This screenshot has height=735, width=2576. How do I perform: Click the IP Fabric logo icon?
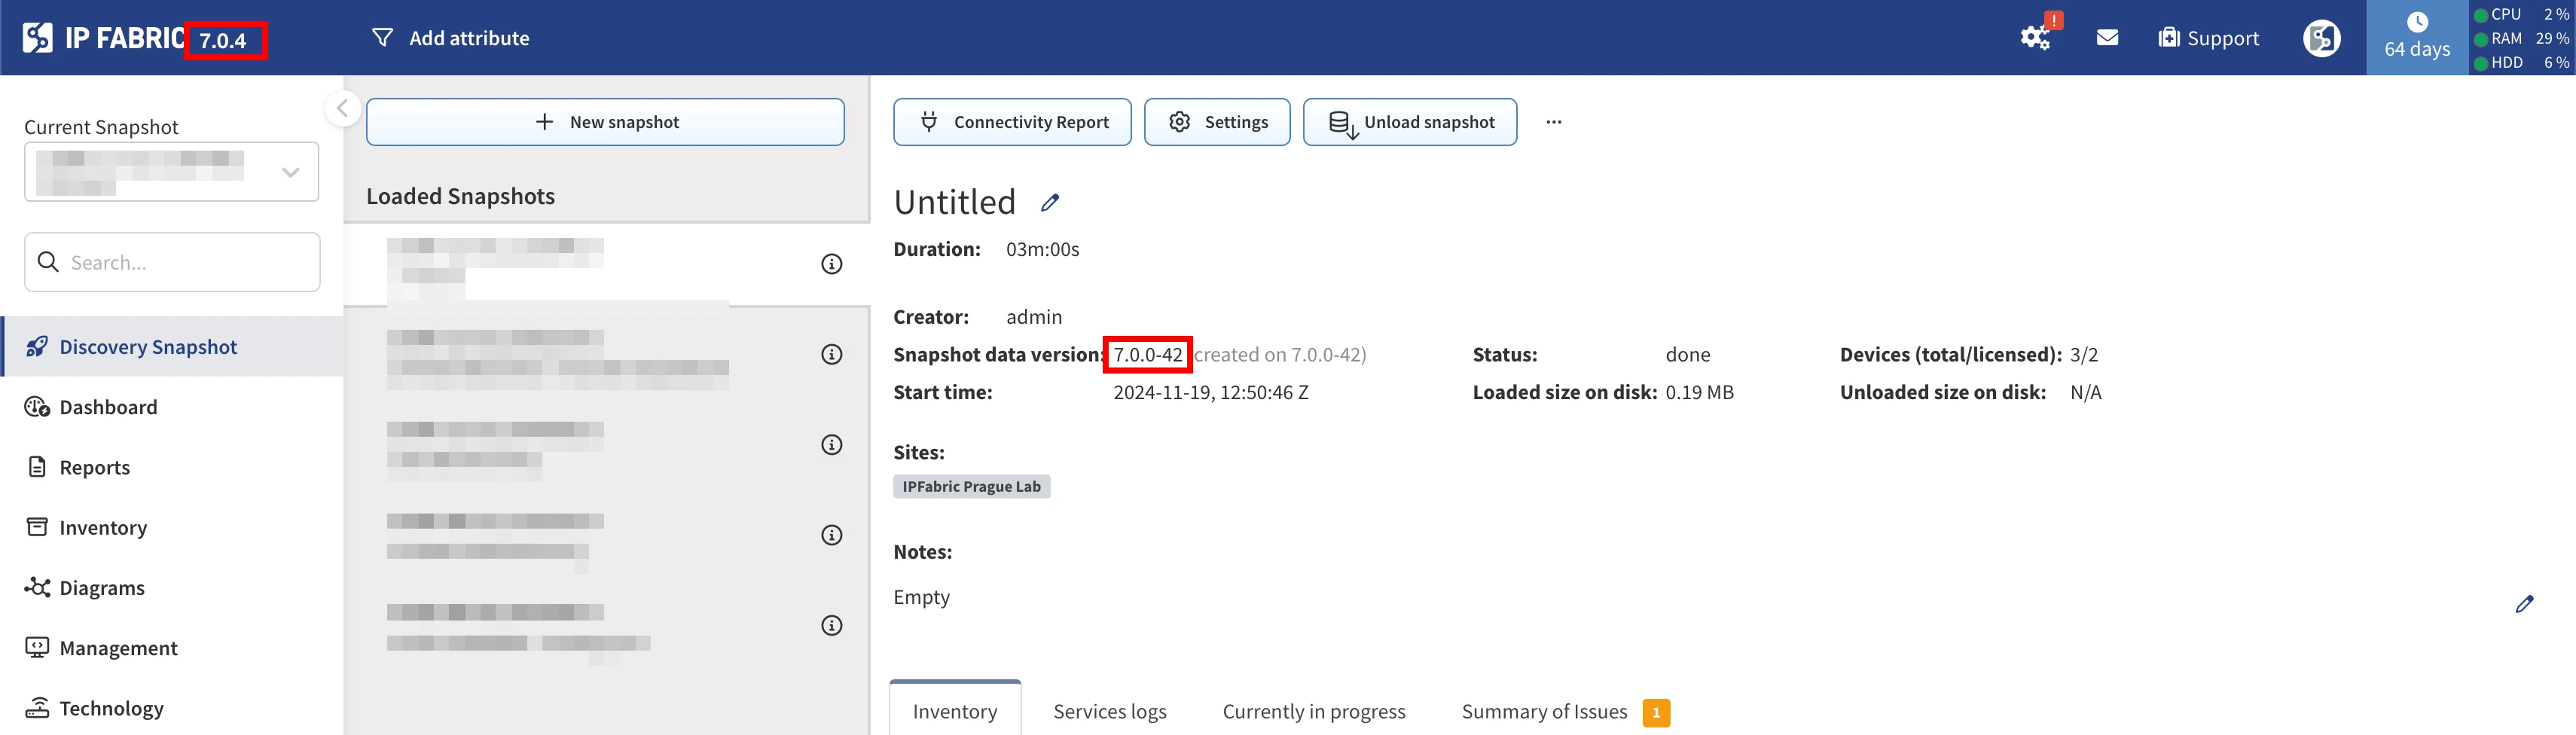pos(38,38)
